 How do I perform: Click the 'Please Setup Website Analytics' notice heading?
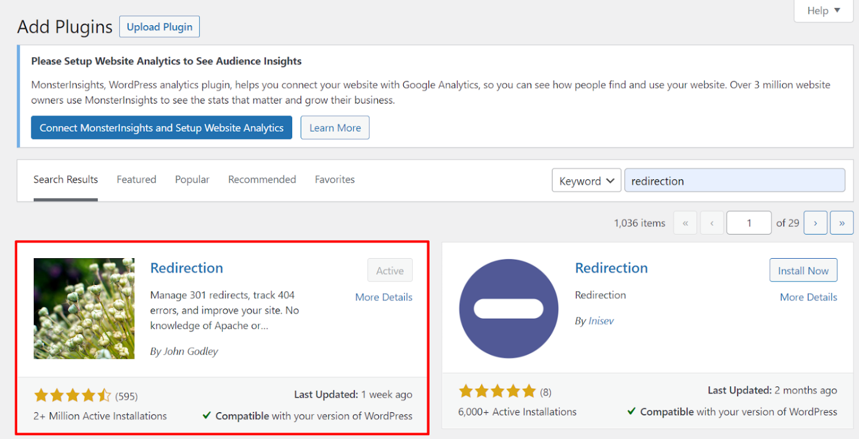[167, 61]
